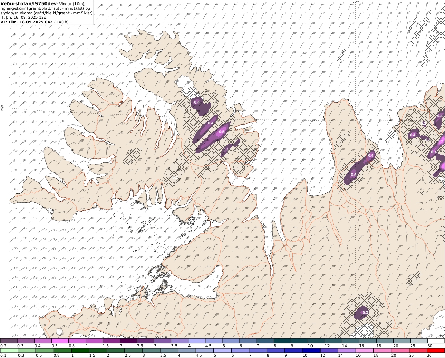This screenshot has width=445, height=358.
Task: Click the valid time 'VT: Fim. 18.09.2025 04Z'
Action: 26,22
